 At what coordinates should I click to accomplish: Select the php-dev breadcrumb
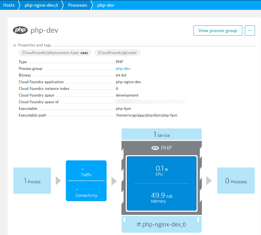click(x=106, y=5)
